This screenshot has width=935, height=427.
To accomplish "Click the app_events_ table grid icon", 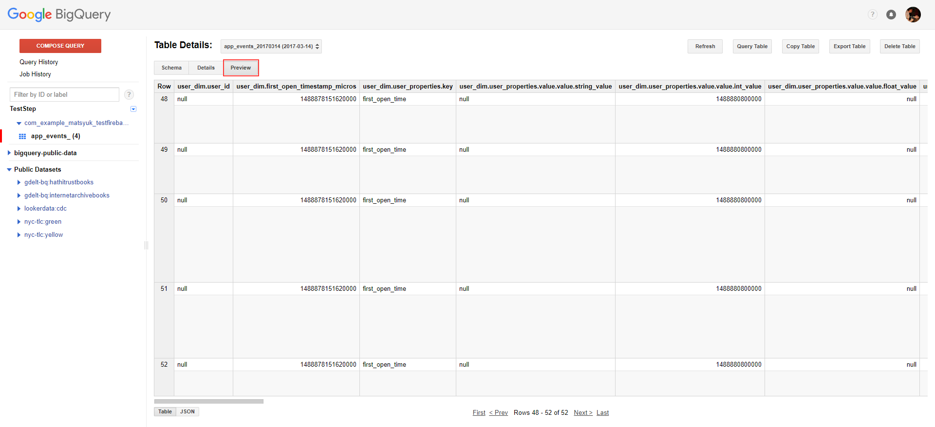I will (x=22, y=136).
